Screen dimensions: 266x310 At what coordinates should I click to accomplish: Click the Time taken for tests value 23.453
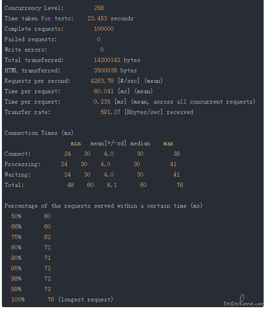97,18
